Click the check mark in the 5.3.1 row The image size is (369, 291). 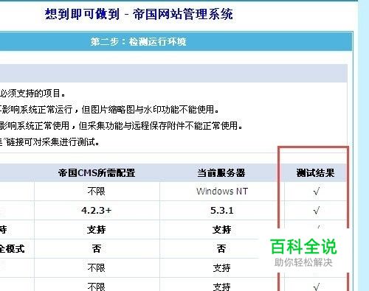[317, 211]
